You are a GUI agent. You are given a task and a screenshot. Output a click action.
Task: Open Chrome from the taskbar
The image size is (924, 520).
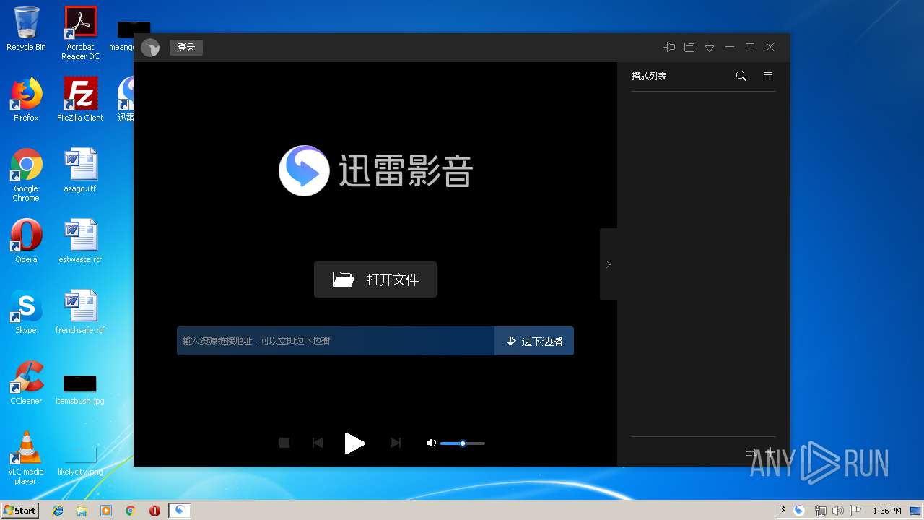130,511
